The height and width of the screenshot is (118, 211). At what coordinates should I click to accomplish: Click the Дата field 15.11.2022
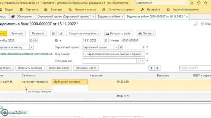point(93,41)
